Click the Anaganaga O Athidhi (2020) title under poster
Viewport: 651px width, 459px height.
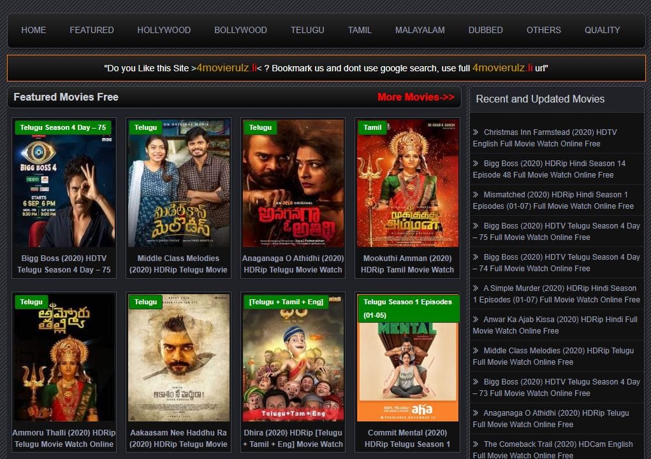click(293, 264)
